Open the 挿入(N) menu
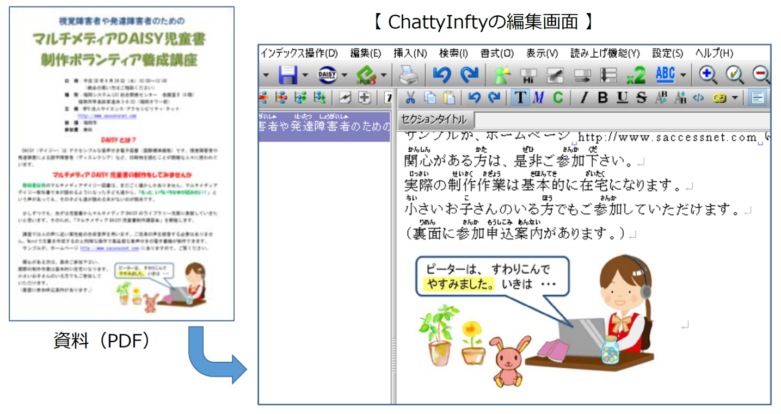The width and height of the screenshot is (781, 414). tap(410, 53)
